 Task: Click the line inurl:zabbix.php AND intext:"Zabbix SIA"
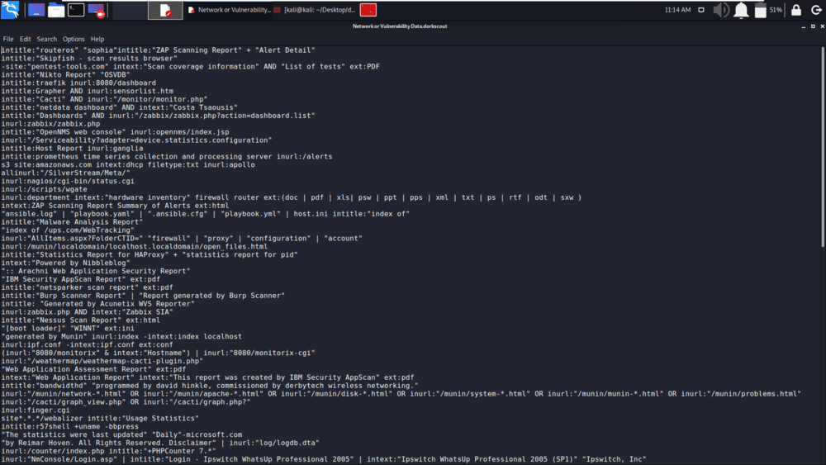[x=87, y=311]
